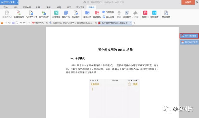Click the title 五个超实用的 iOS11 功能
Viewport: 199px width, 118px height.
115,50
